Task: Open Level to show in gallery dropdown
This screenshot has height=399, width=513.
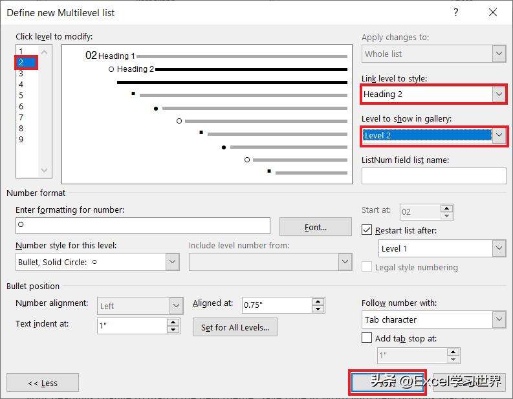Action: click(499, 135)
